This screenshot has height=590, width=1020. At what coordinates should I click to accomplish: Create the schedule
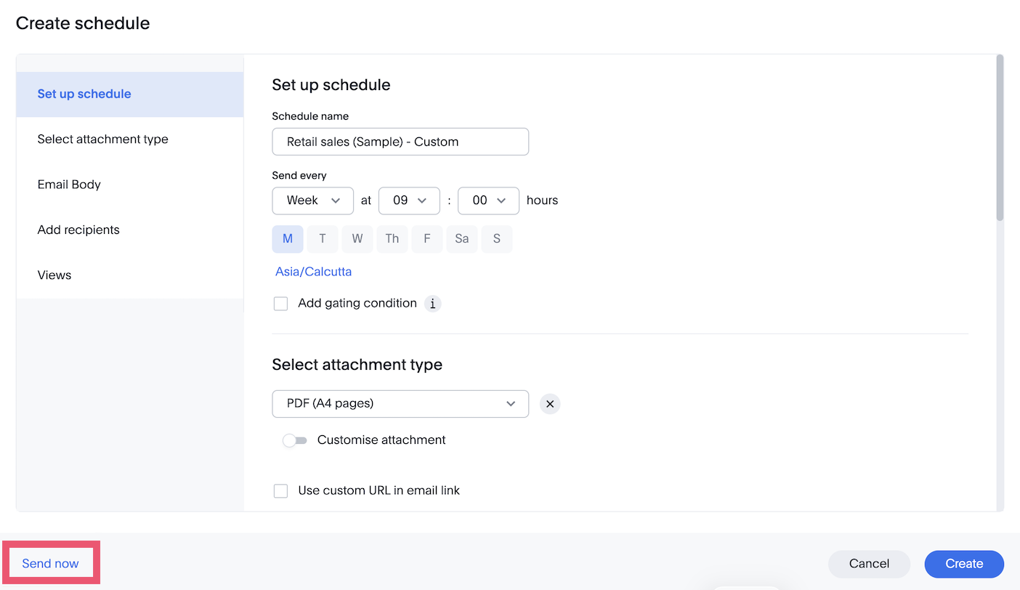pyautogui.click(x=963, y=564)
